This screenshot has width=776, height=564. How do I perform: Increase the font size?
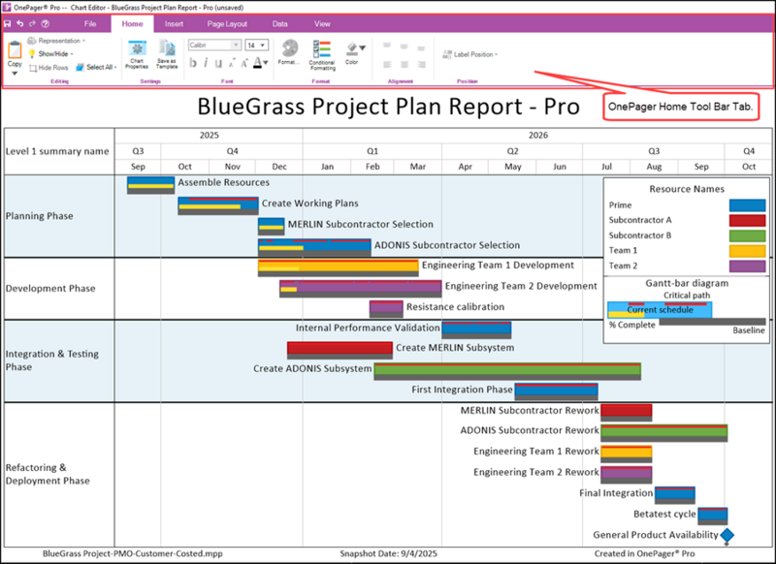(244, 63)
